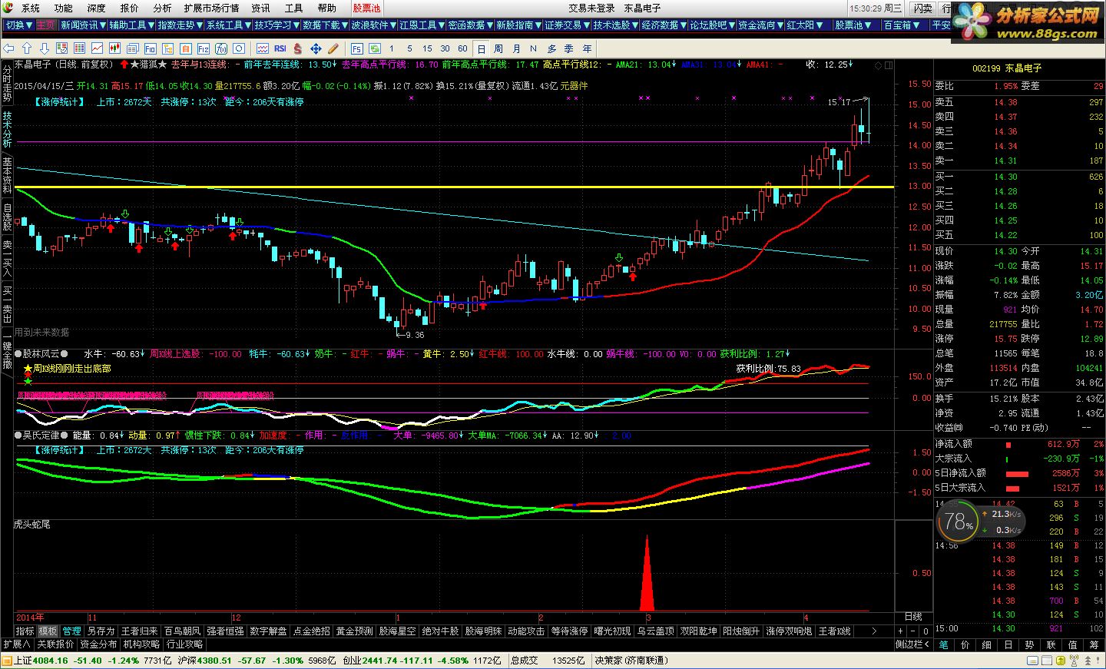Screen dimensions: 1106x669
Task: Open the 黄金预测 indicator tab
Action: tap(354, 631)
